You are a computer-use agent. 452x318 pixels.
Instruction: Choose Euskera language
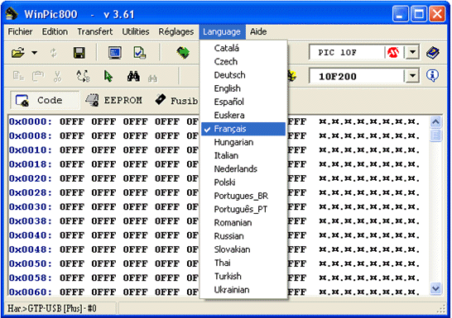(243, 116)
